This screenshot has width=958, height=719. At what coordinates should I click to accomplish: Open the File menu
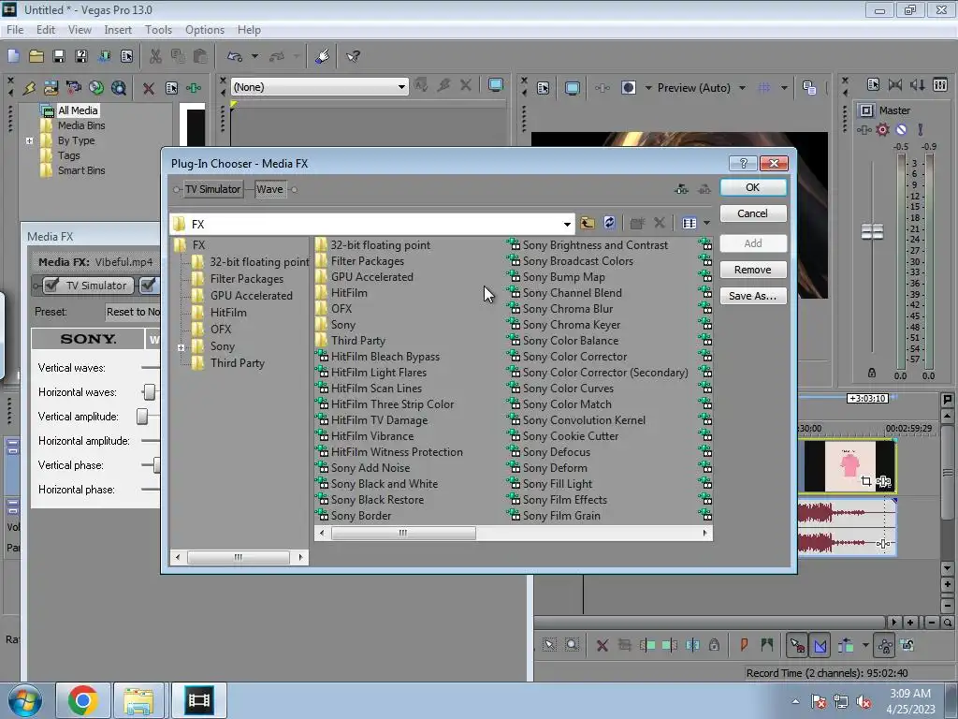pyautogui.click(x=15, y=29)
